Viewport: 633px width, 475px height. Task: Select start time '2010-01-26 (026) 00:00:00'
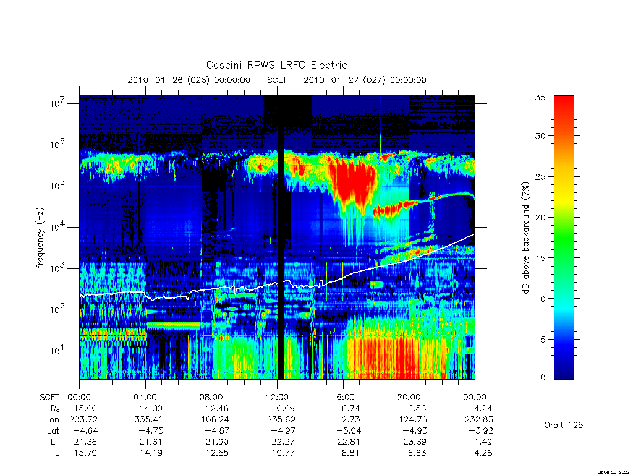[189, 80]
